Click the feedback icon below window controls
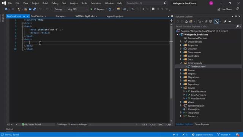 point(238,9)
